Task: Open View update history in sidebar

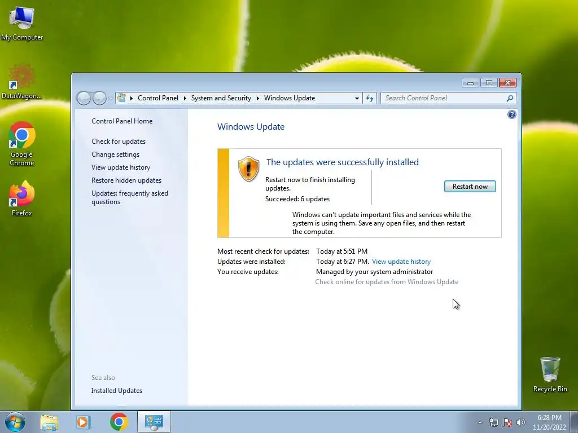Action: click(121, 167)
